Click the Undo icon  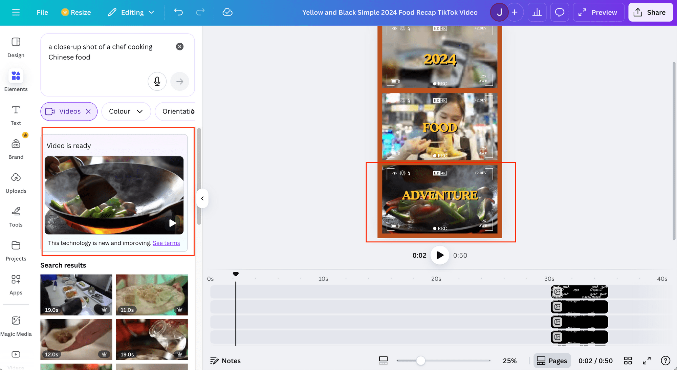coord(178,12)
